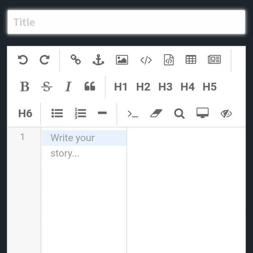This screenshot has height=253, width=253.
Task: Insert an unordered bullet list
Action: [57, 113]
